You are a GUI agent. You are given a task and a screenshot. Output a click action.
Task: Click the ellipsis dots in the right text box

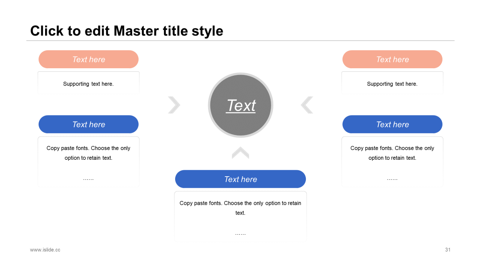coord(392,179)
